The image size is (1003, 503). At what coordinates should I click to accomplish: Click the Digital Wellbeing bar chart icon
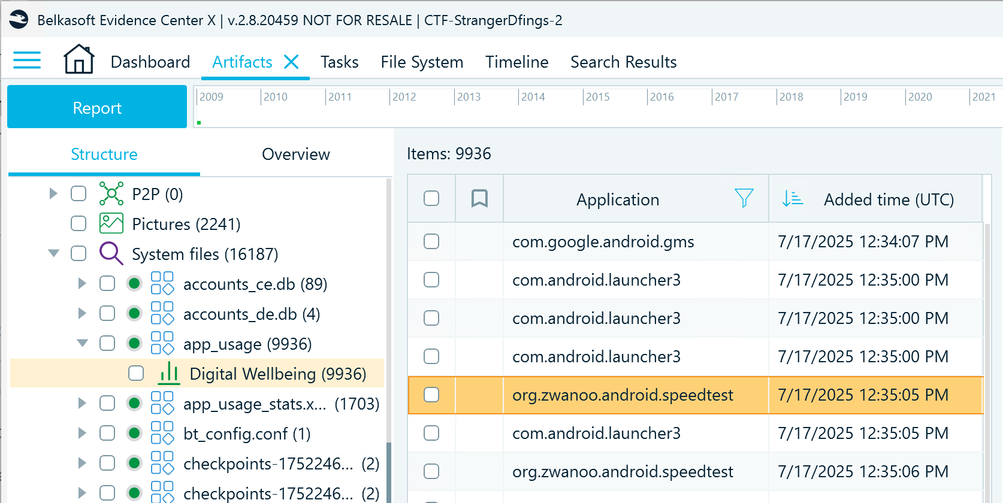click(x=169, y=373)
